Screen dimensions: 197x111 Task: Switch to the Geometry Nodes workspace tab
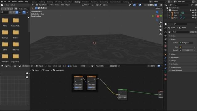click(116, 2)
